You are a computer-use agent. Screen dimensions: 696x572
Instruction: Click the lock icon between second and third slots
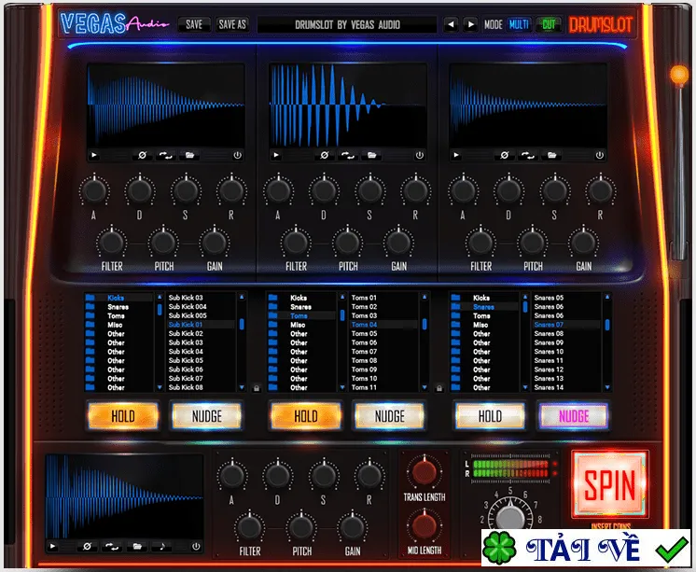click(439, 388)
